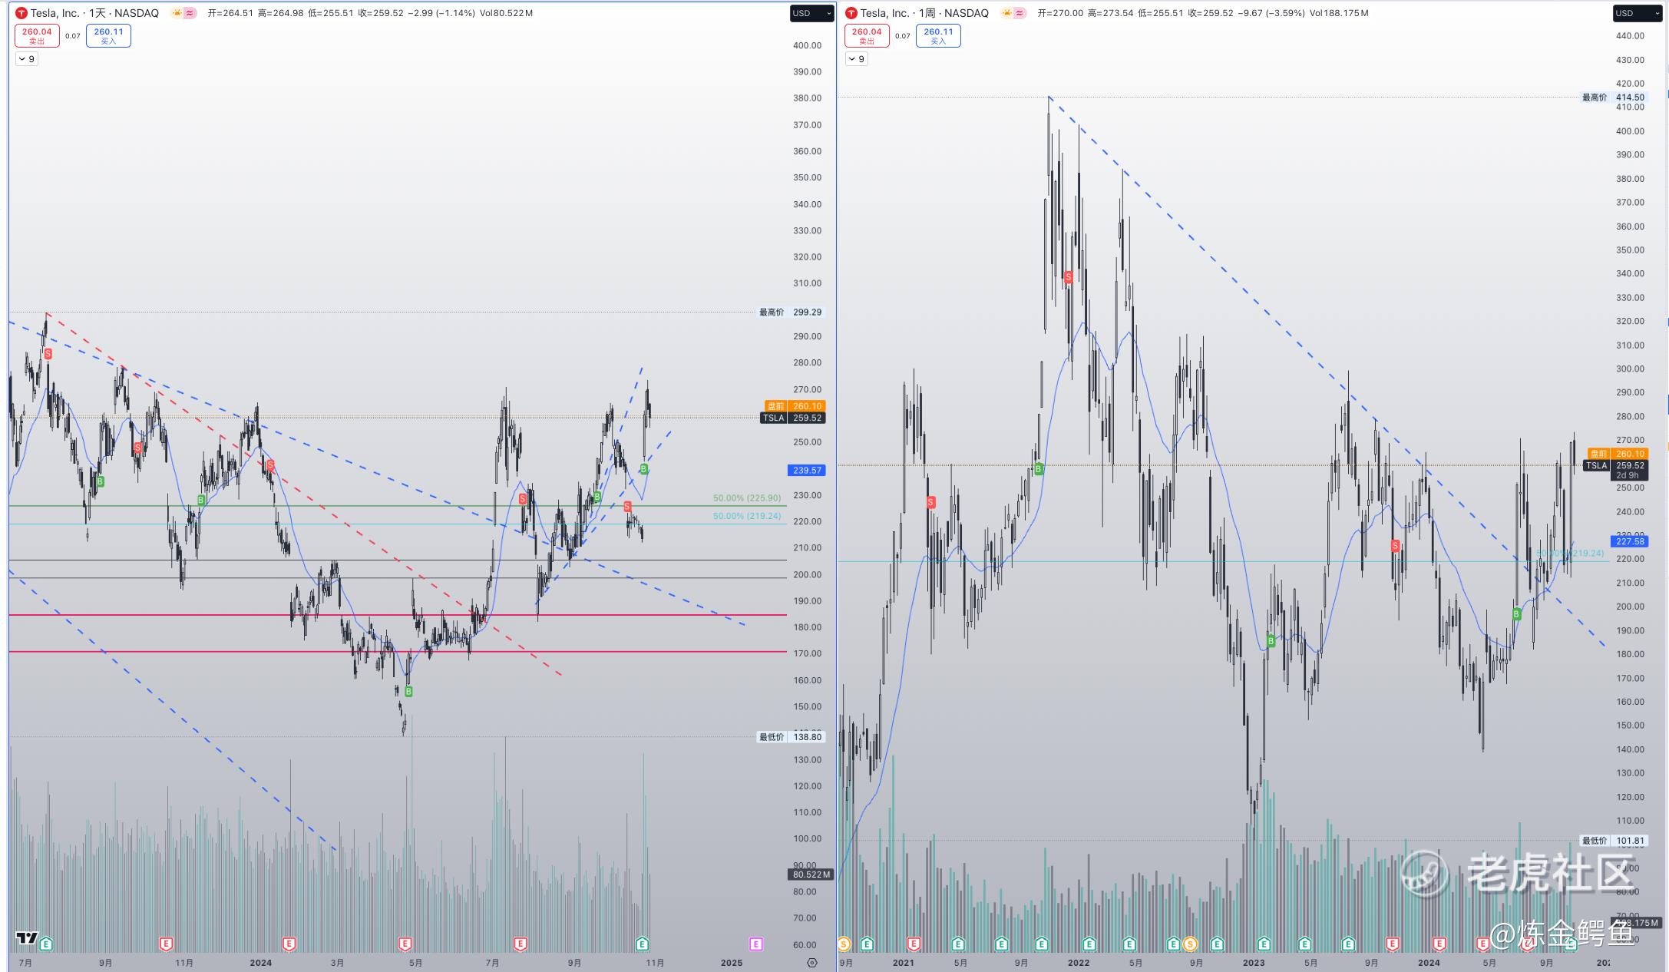Click the 0.07 spread value on daily chart
1669x972 pixels.
72,36
